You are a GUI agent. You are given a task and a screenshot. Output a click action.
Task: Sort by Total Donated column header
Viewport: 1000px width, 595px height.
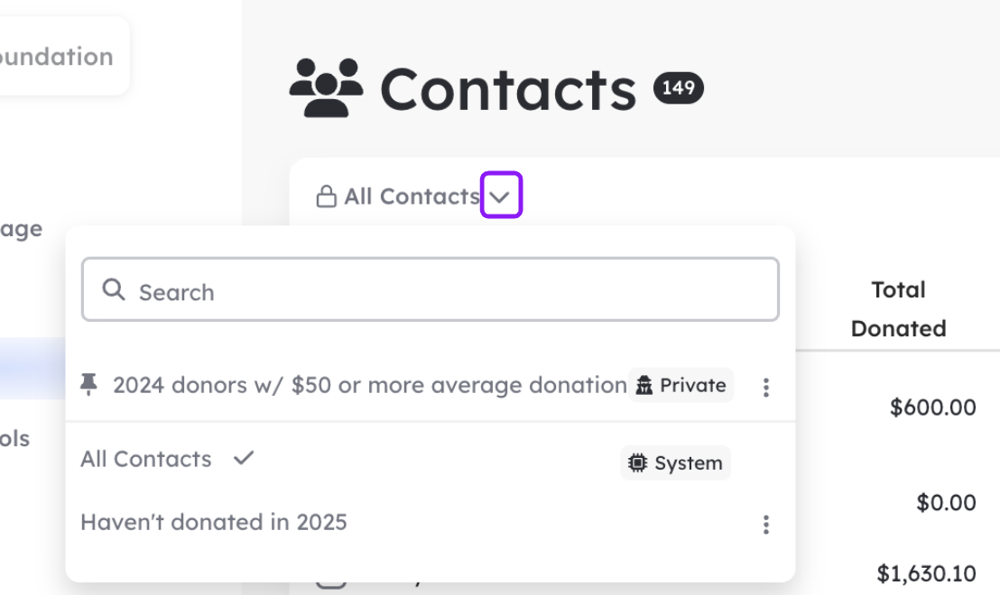[x=898, y=309]
